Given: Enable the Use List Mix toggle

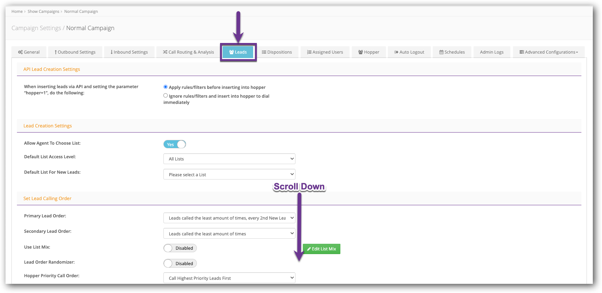Looking at the screenshot, I should 180,248.
